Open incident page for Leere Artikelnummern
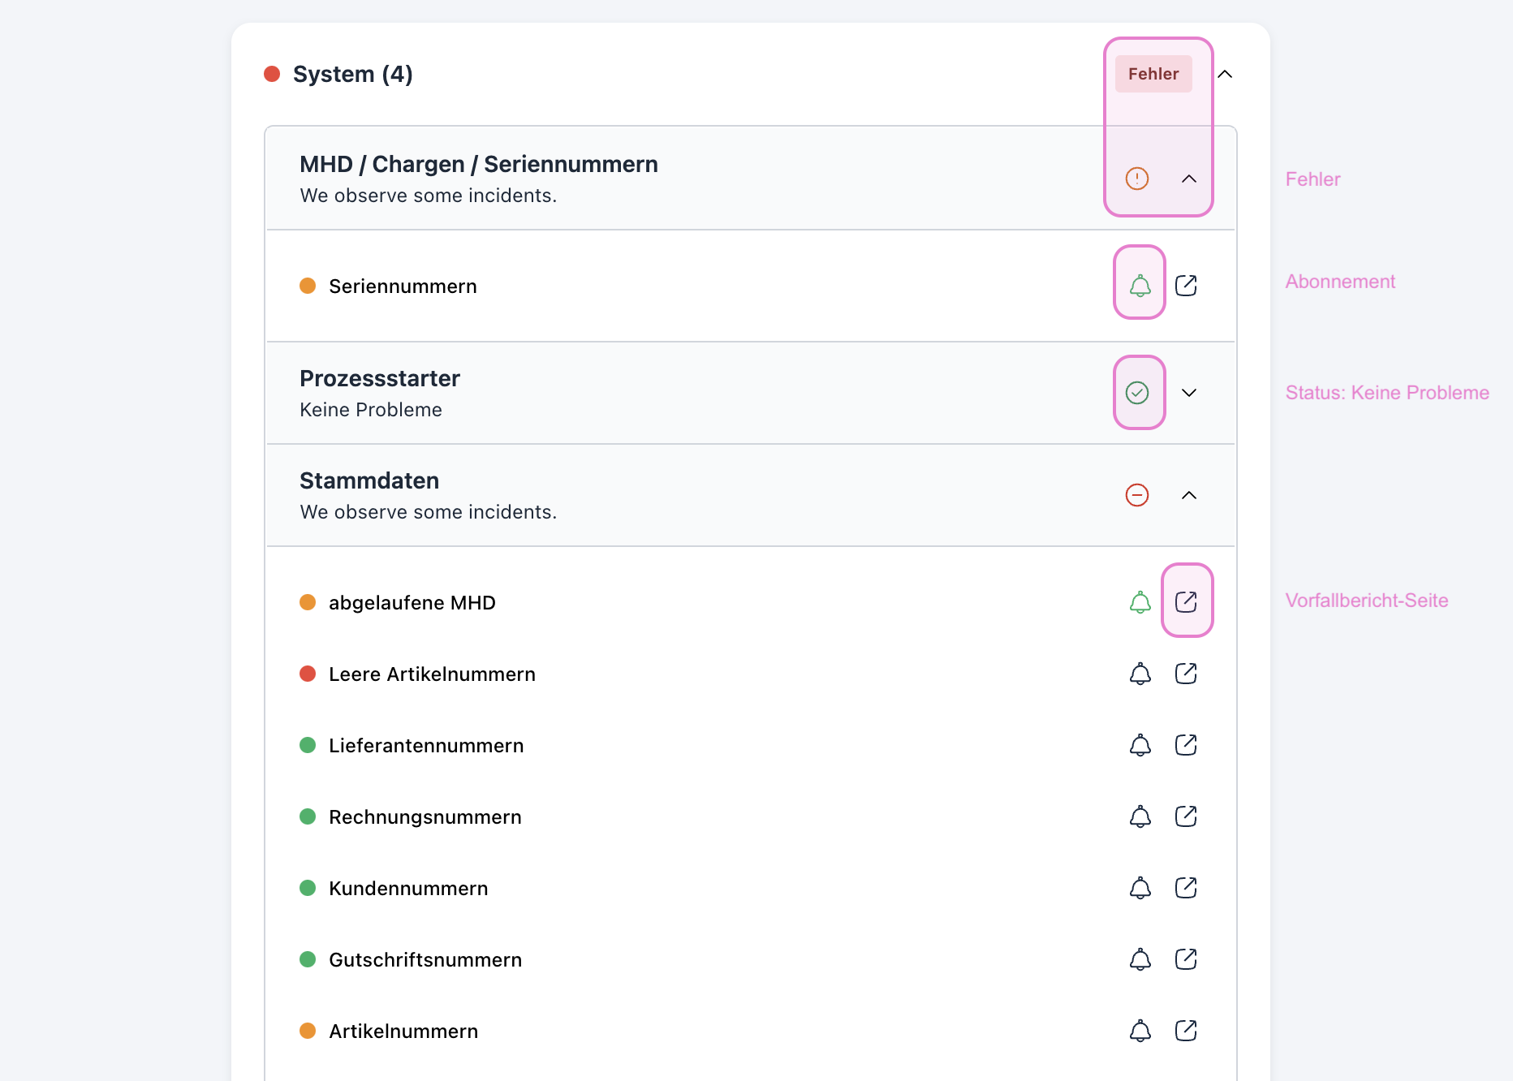This screenshot has height=1081, width=1513. click(1186, 674)
